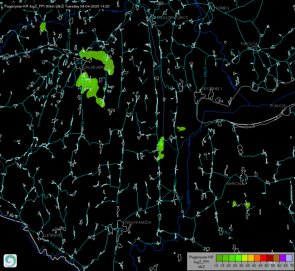Screen dimensions: 295x271
Task: Click the KESZTHELY city label
Action: [212, 89]
